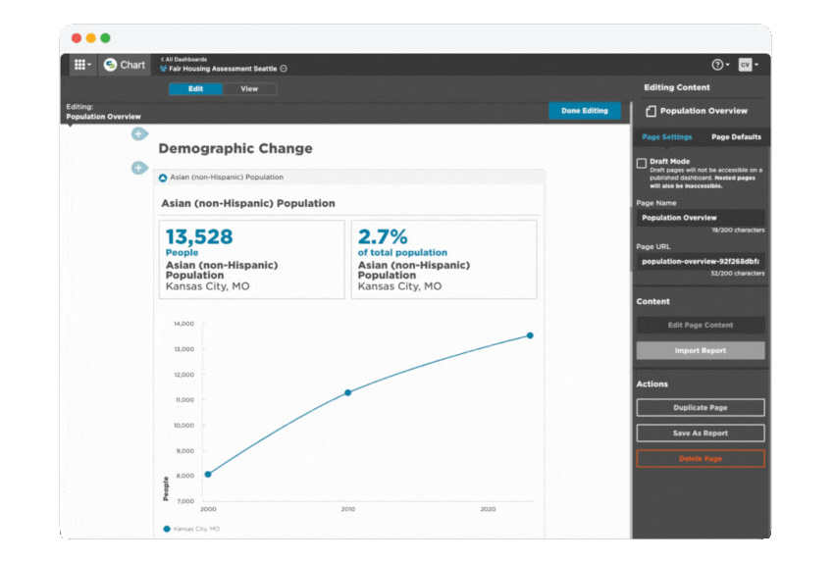This screenshot has width=834, height=563.
Task: Click the page icon beside Population Overview
Action: [x=650, y=112]
